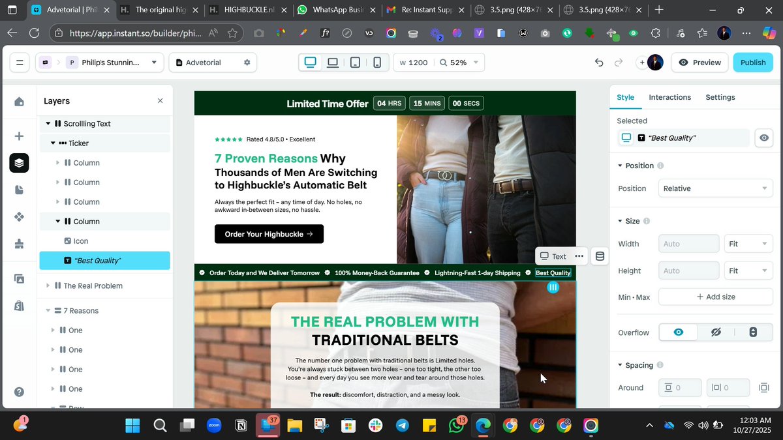Viewport: 783px width, 440px height.
Task: Expand The Real Problem layer
Action: tap(48, 286)
